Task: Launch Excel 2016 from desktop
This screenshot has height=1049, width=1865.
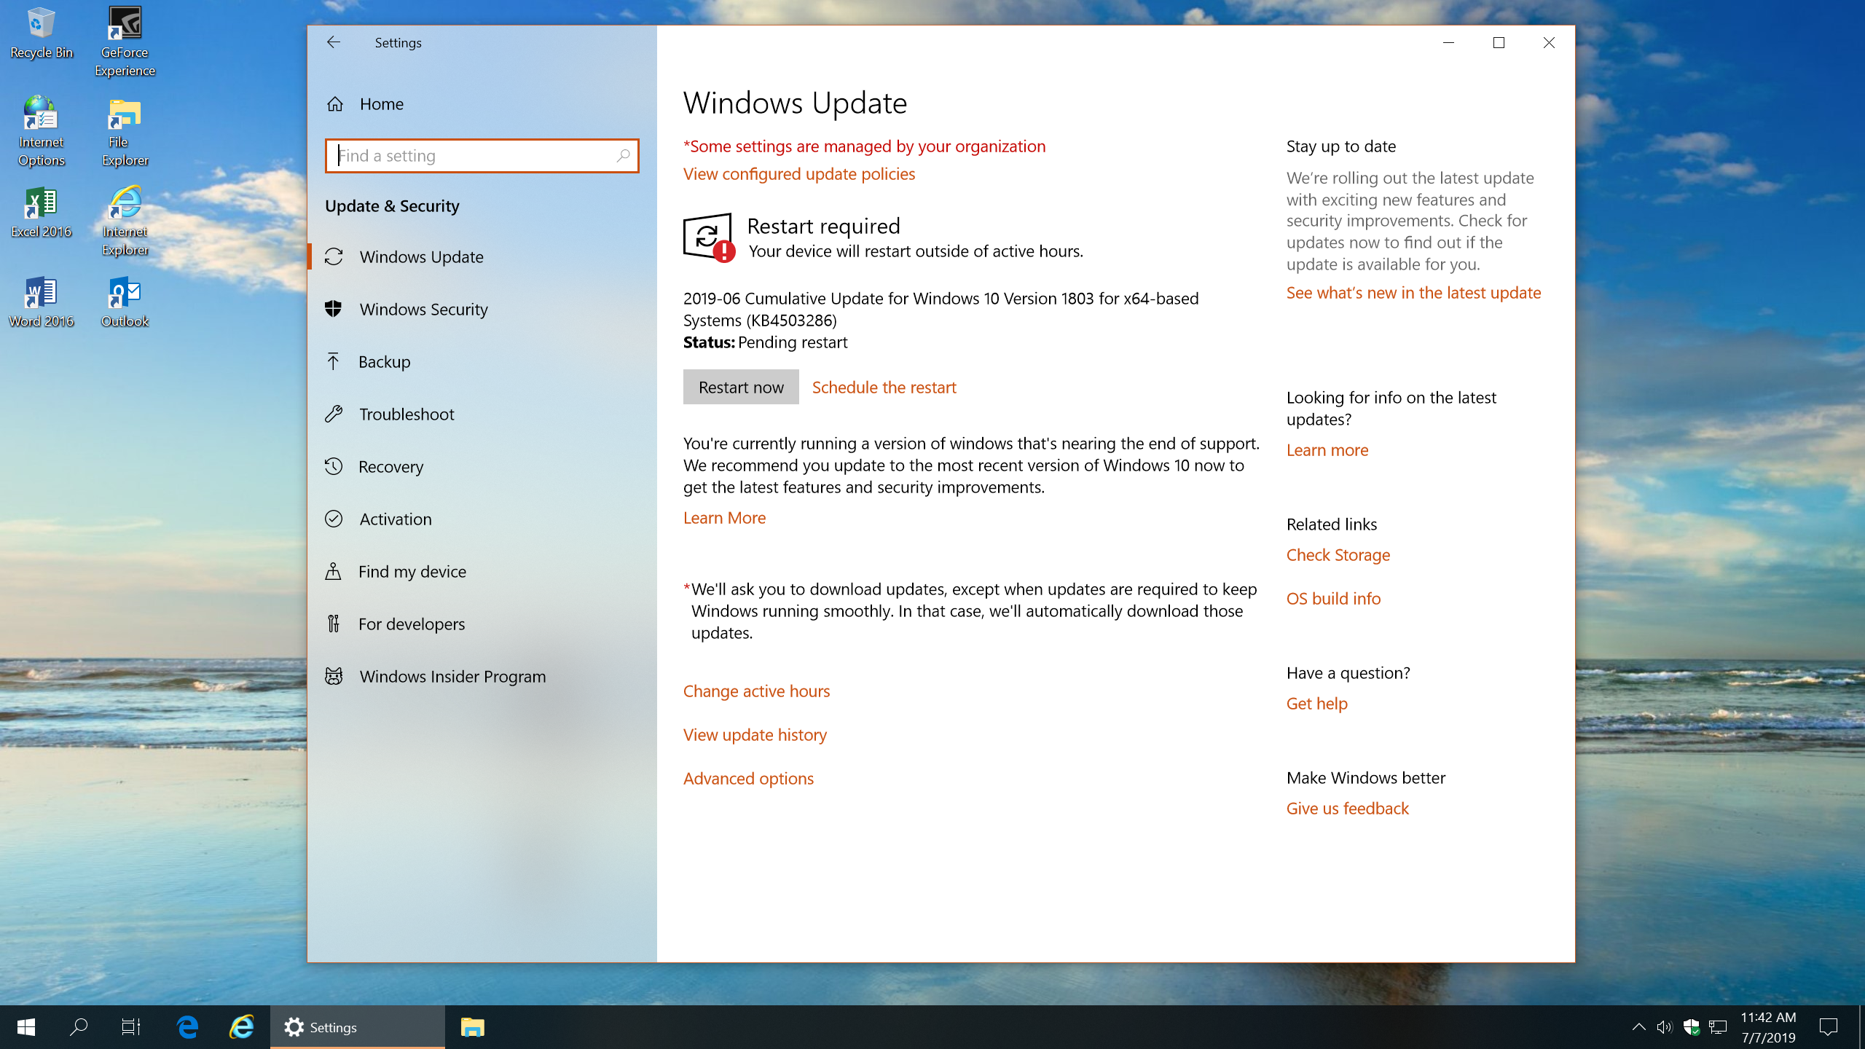Action: (x=41, y=213)
